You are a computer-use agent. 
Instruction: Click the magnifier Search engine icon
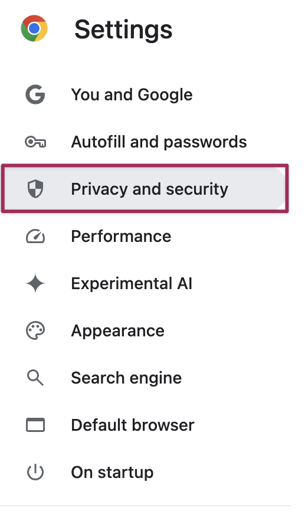35,378
